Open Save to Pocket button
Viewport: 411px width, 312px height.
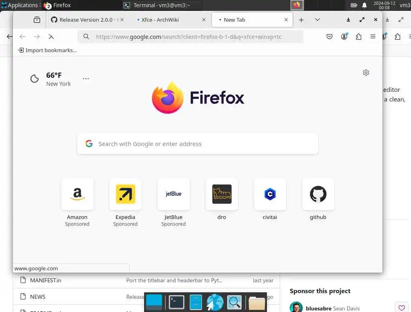coord(330,36)
